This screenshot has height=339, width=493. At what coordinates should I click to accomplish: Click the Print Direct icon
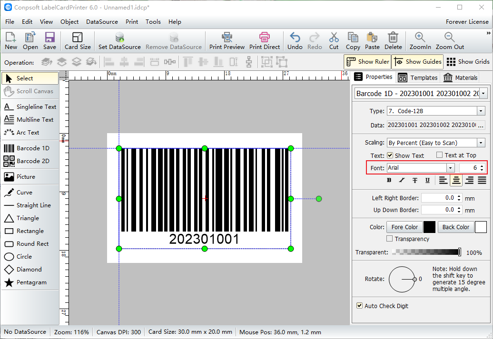(265, 41)
